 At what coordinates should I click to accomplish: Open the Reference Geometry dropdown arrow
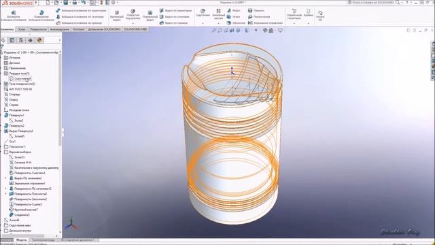click(294, 23)
